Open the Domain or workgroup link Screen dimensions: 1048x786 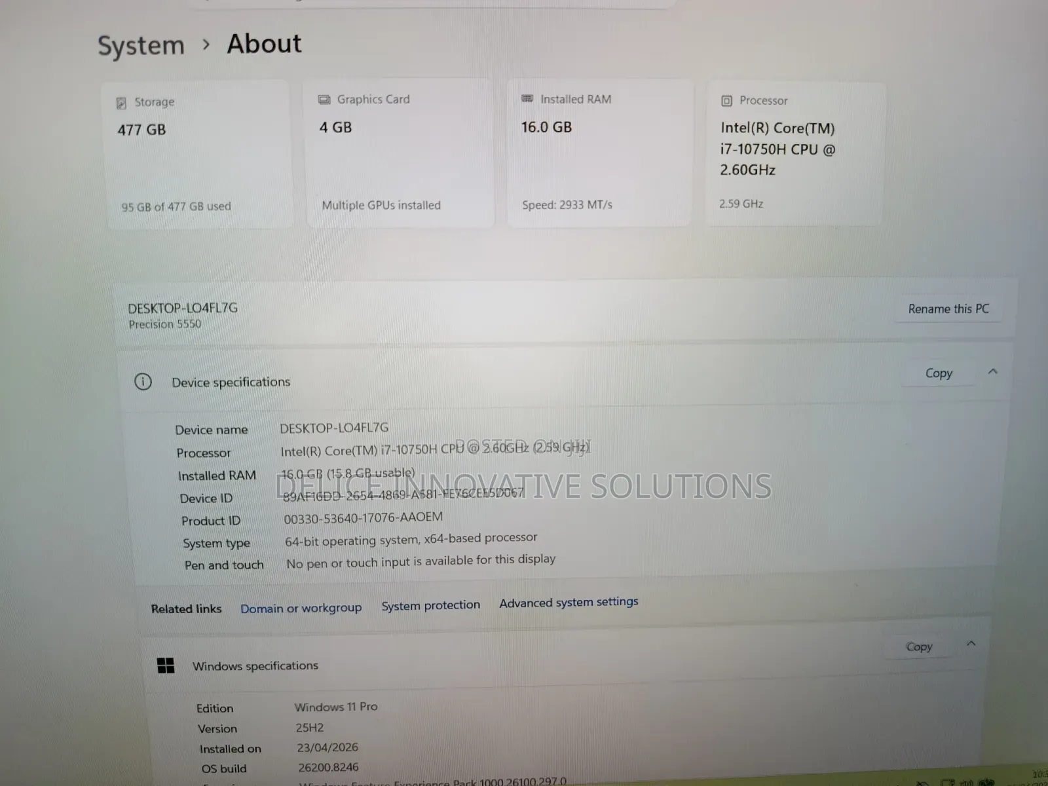tap(301, 608)
